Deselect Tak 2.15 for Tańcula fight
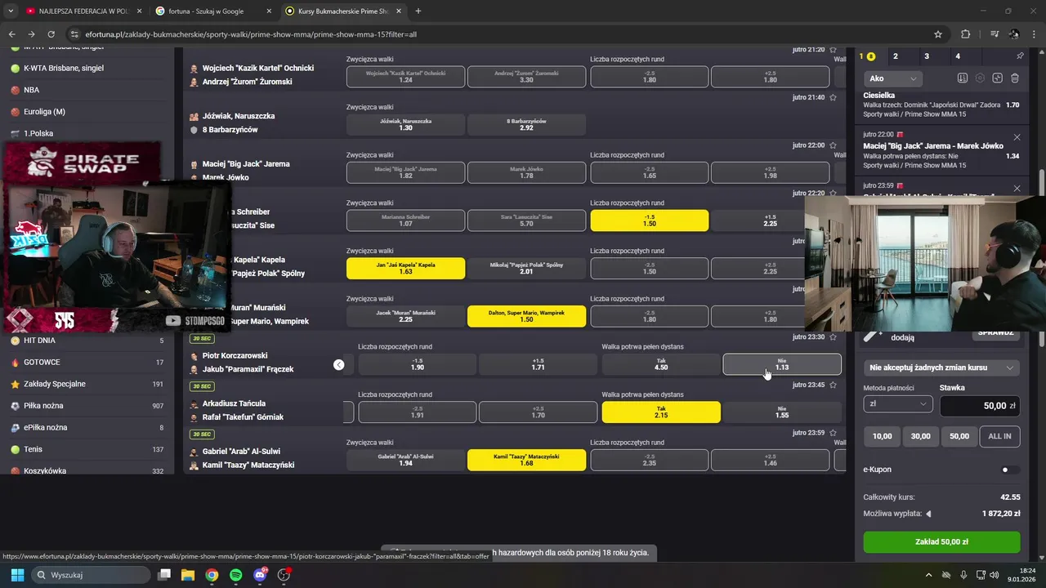This screenshot has width=1046, height=588. click(x=661, y=412)
